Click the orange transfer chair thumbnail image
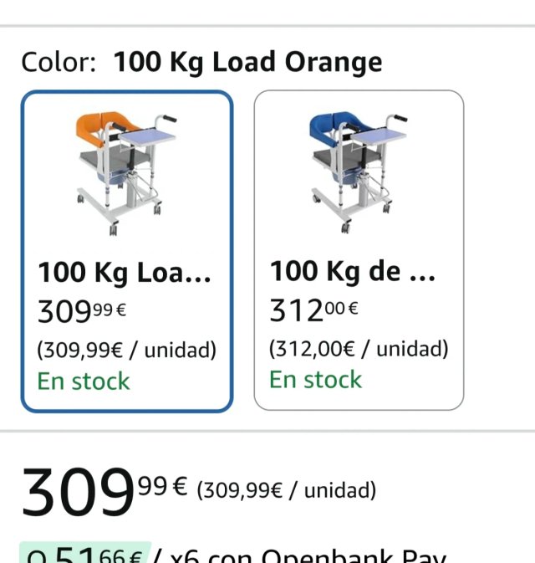 tap(125, 173)
